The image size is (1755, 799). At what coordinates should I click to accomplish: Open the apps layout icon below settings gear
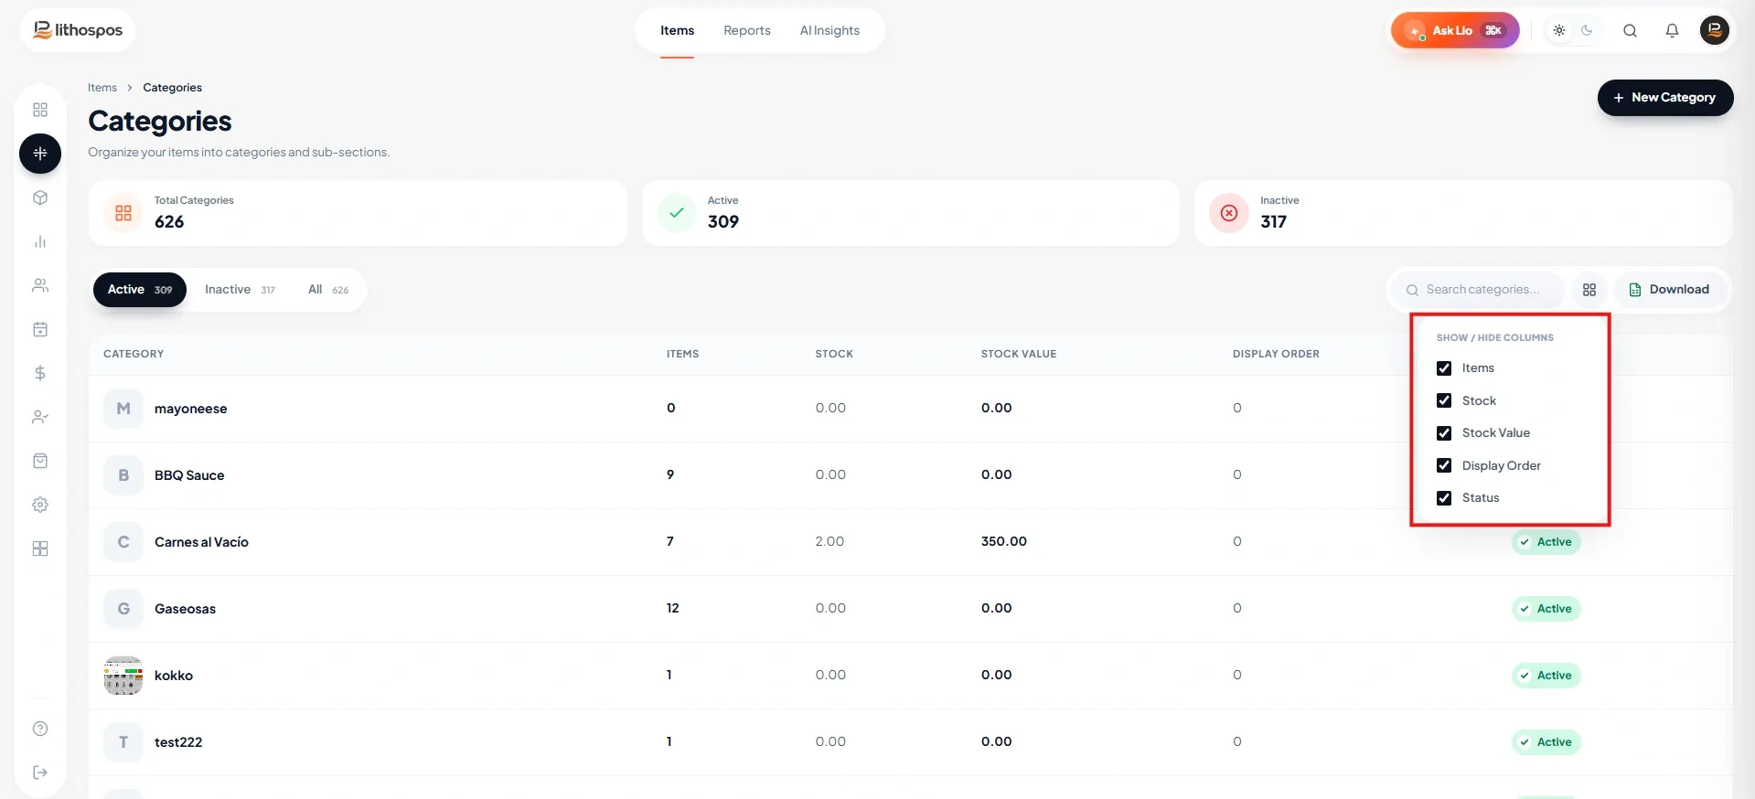(x=40, y=549)
